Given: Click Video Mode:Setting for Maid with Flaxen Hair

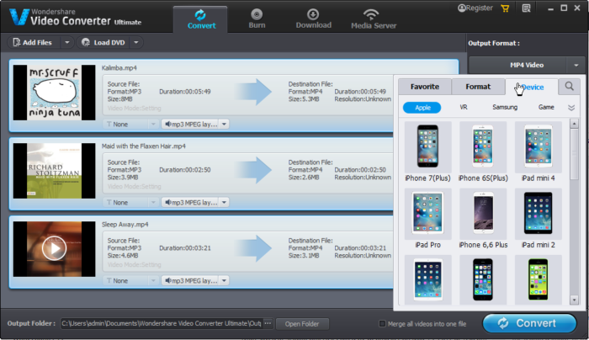Looking at the screenshot, I should click(134, 186).
